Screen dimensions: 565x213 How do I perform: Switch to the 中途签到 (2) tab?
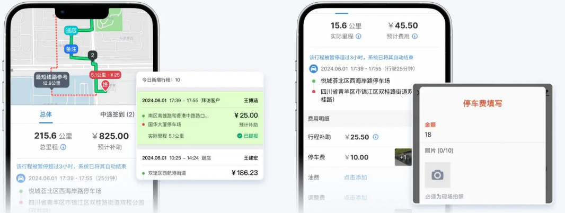click(117, 114)
